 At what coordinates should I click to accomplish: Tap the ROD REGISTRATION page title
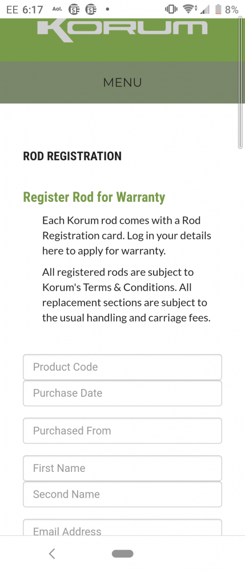point(72,156)
